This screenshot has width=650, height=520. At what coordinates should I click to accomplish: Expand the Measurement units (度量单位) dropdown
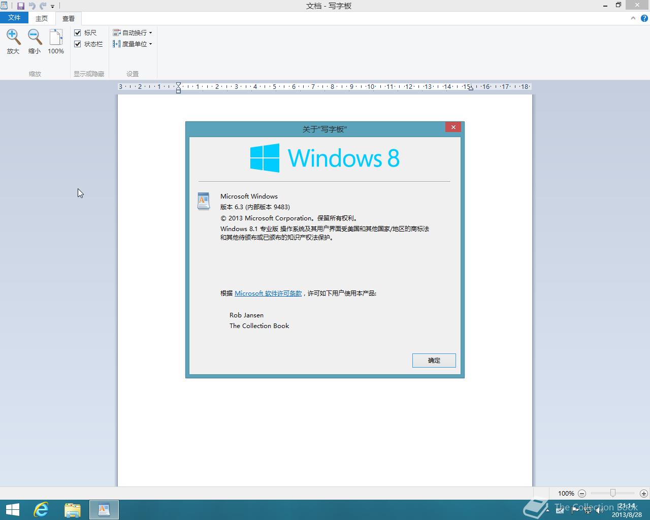tap(133, 44)
